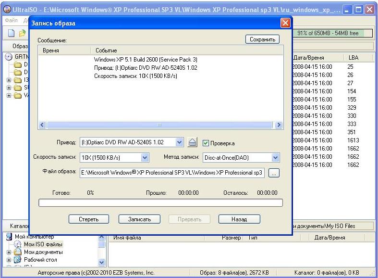This screenshot has width=378, height=278.
Task: Click catalog tree scroll up arrow
Action: coord(102,238)
